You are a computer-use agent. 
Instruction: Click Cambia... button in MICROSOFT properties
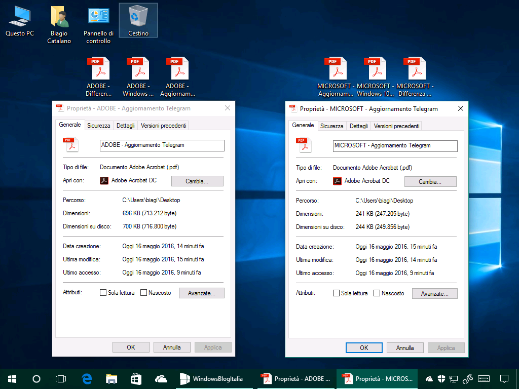click(x=430, y=182)
